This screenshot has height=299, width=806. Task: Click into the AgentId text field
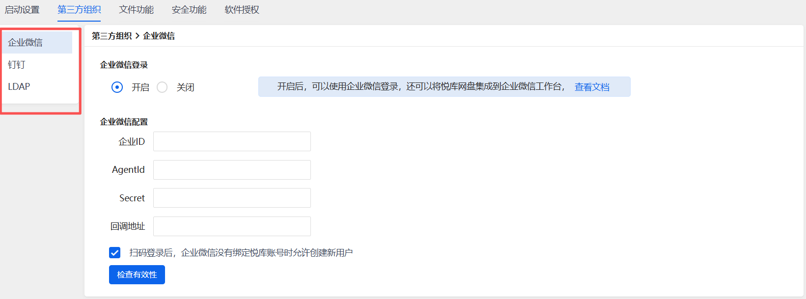(x=232, y=170)
